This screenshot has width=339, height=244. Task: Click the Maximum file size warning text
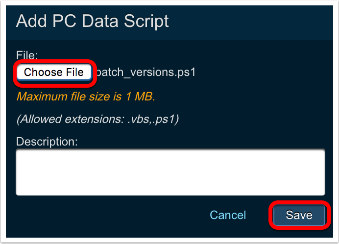[x=86, y=96]
